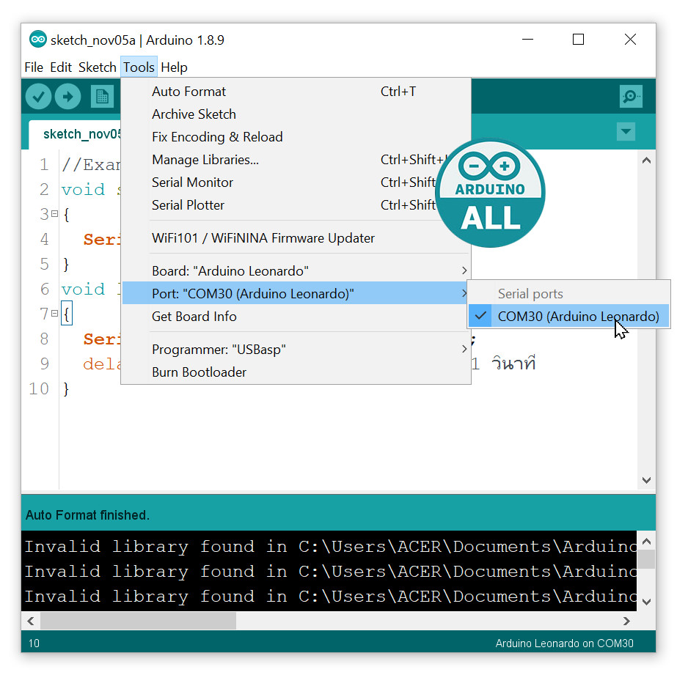
Task: Click the editor scroll down arrow
Action: click(646, 480)
